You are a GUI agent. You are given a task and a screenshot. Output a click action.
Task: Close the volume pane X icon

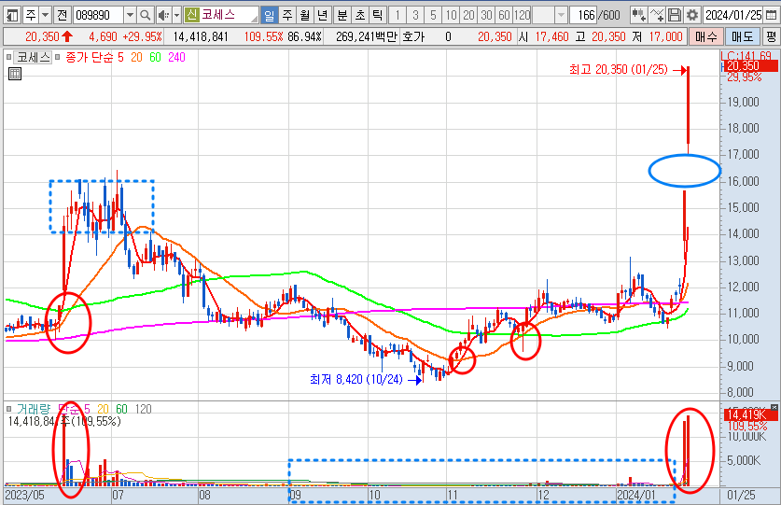pos(774,408)
